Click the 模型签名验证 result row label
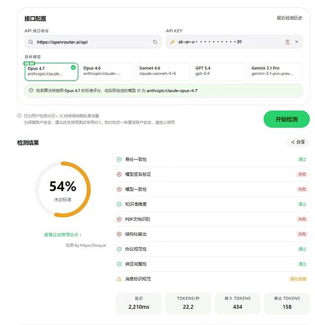The image size is (315, 325). [138, 174]
